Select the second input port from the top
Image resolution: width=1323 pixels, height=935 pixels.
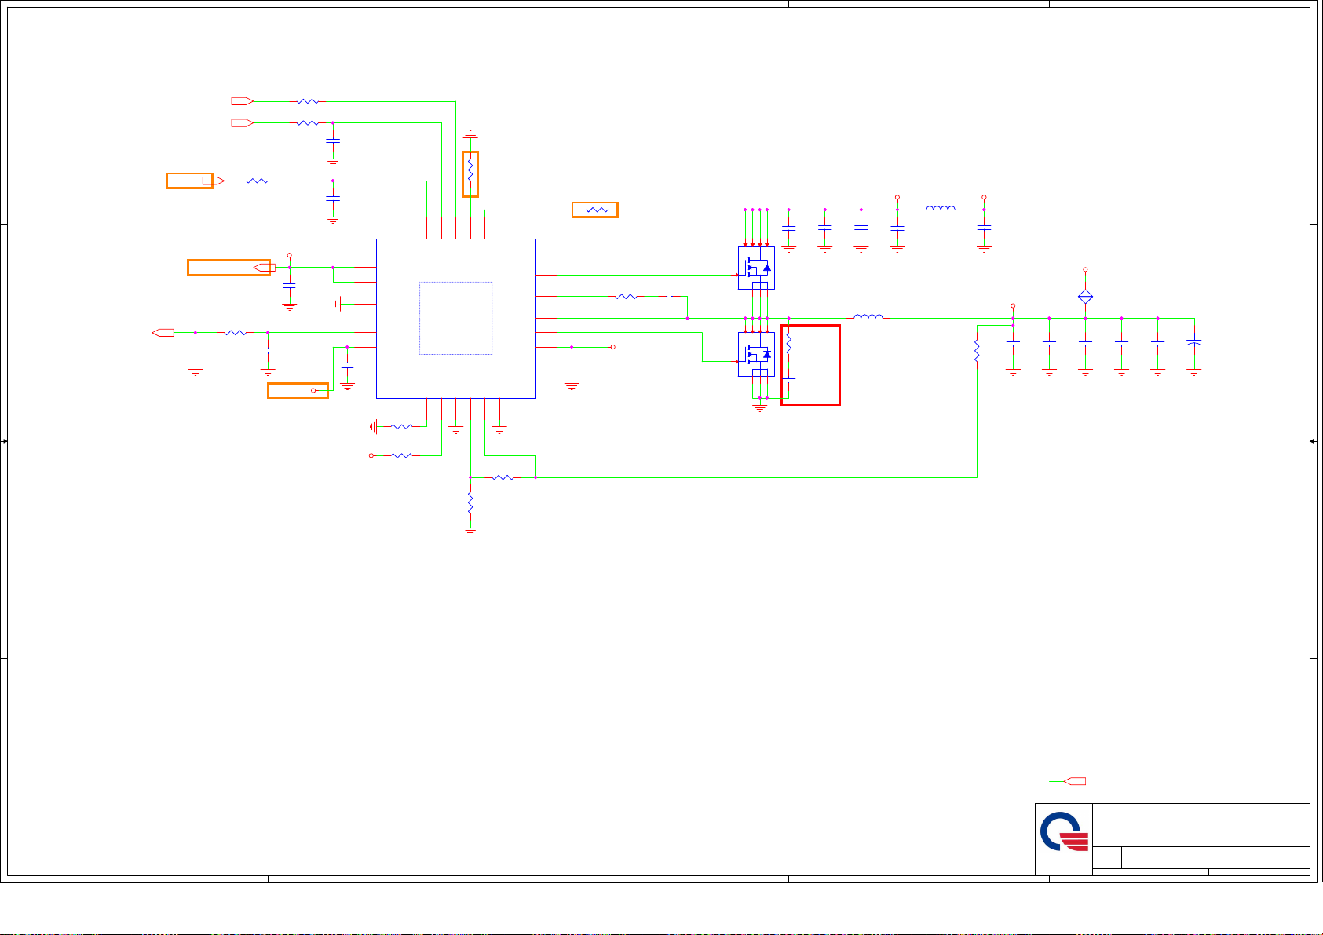242,123
